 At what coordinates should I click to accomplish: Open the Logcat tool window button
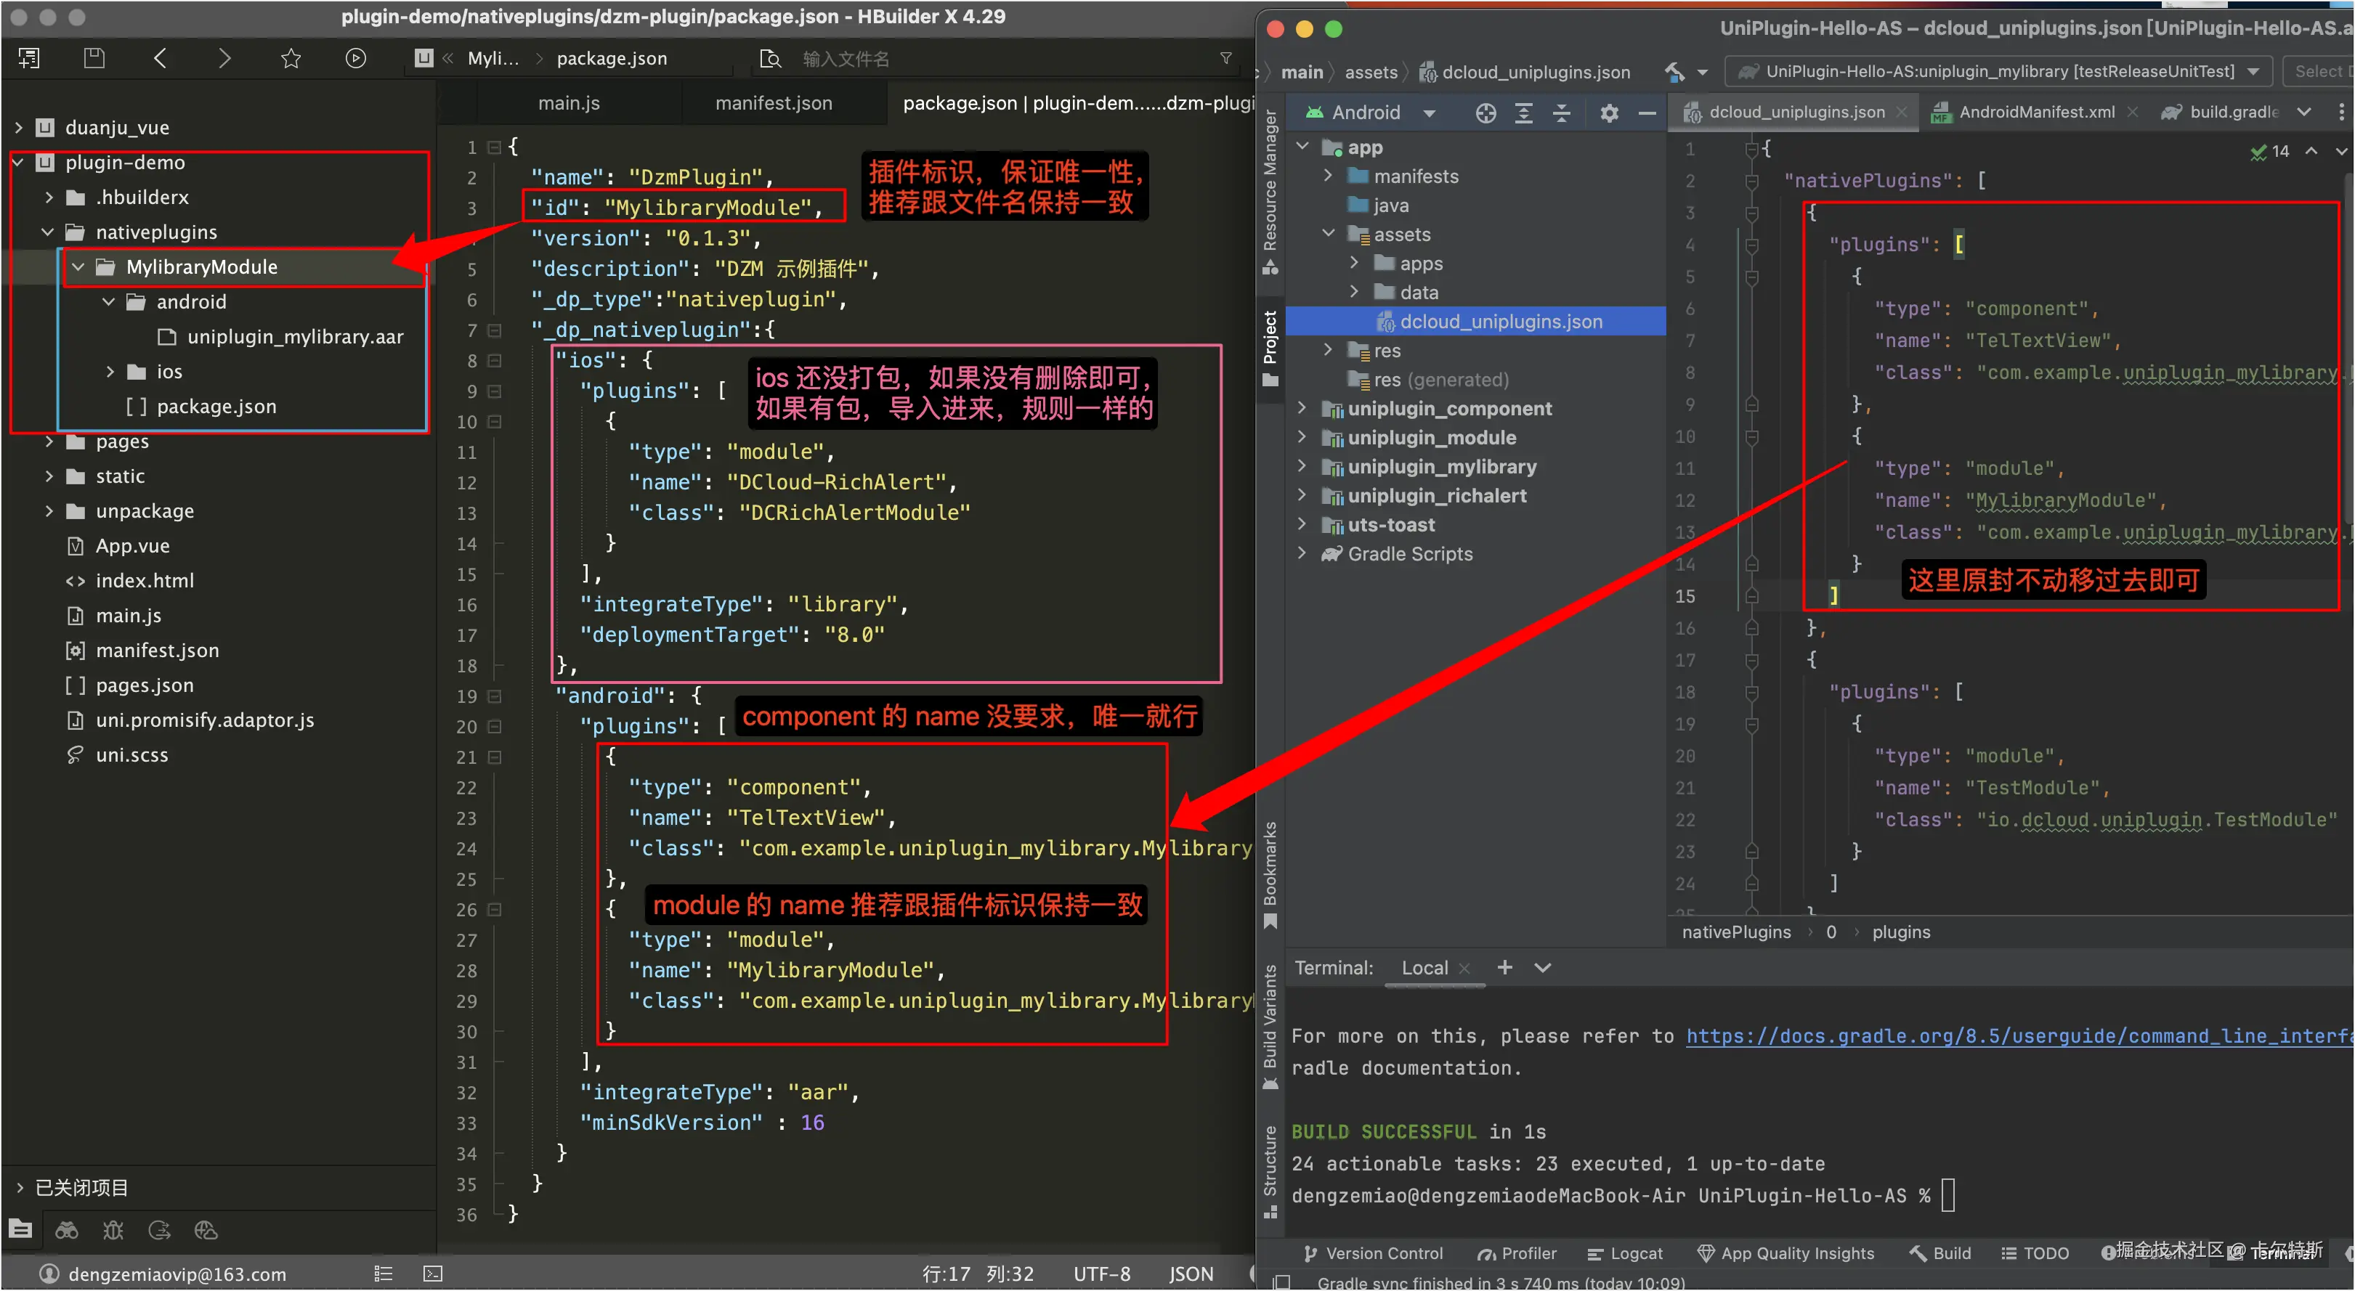click(x=1624, y=1253)
